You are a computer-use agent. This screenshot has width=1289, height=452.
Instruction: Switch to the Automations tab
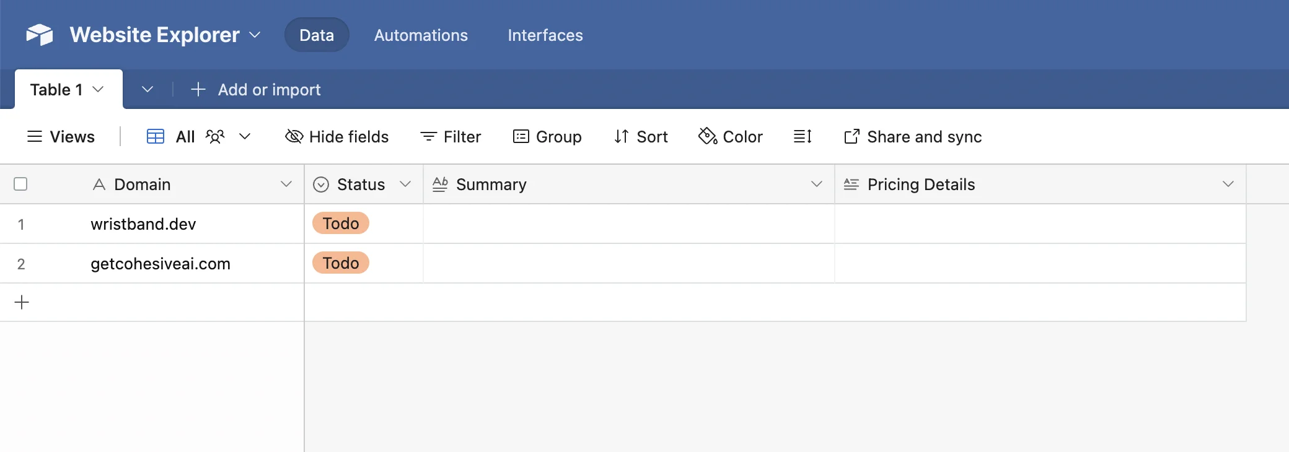click(421, 35)
